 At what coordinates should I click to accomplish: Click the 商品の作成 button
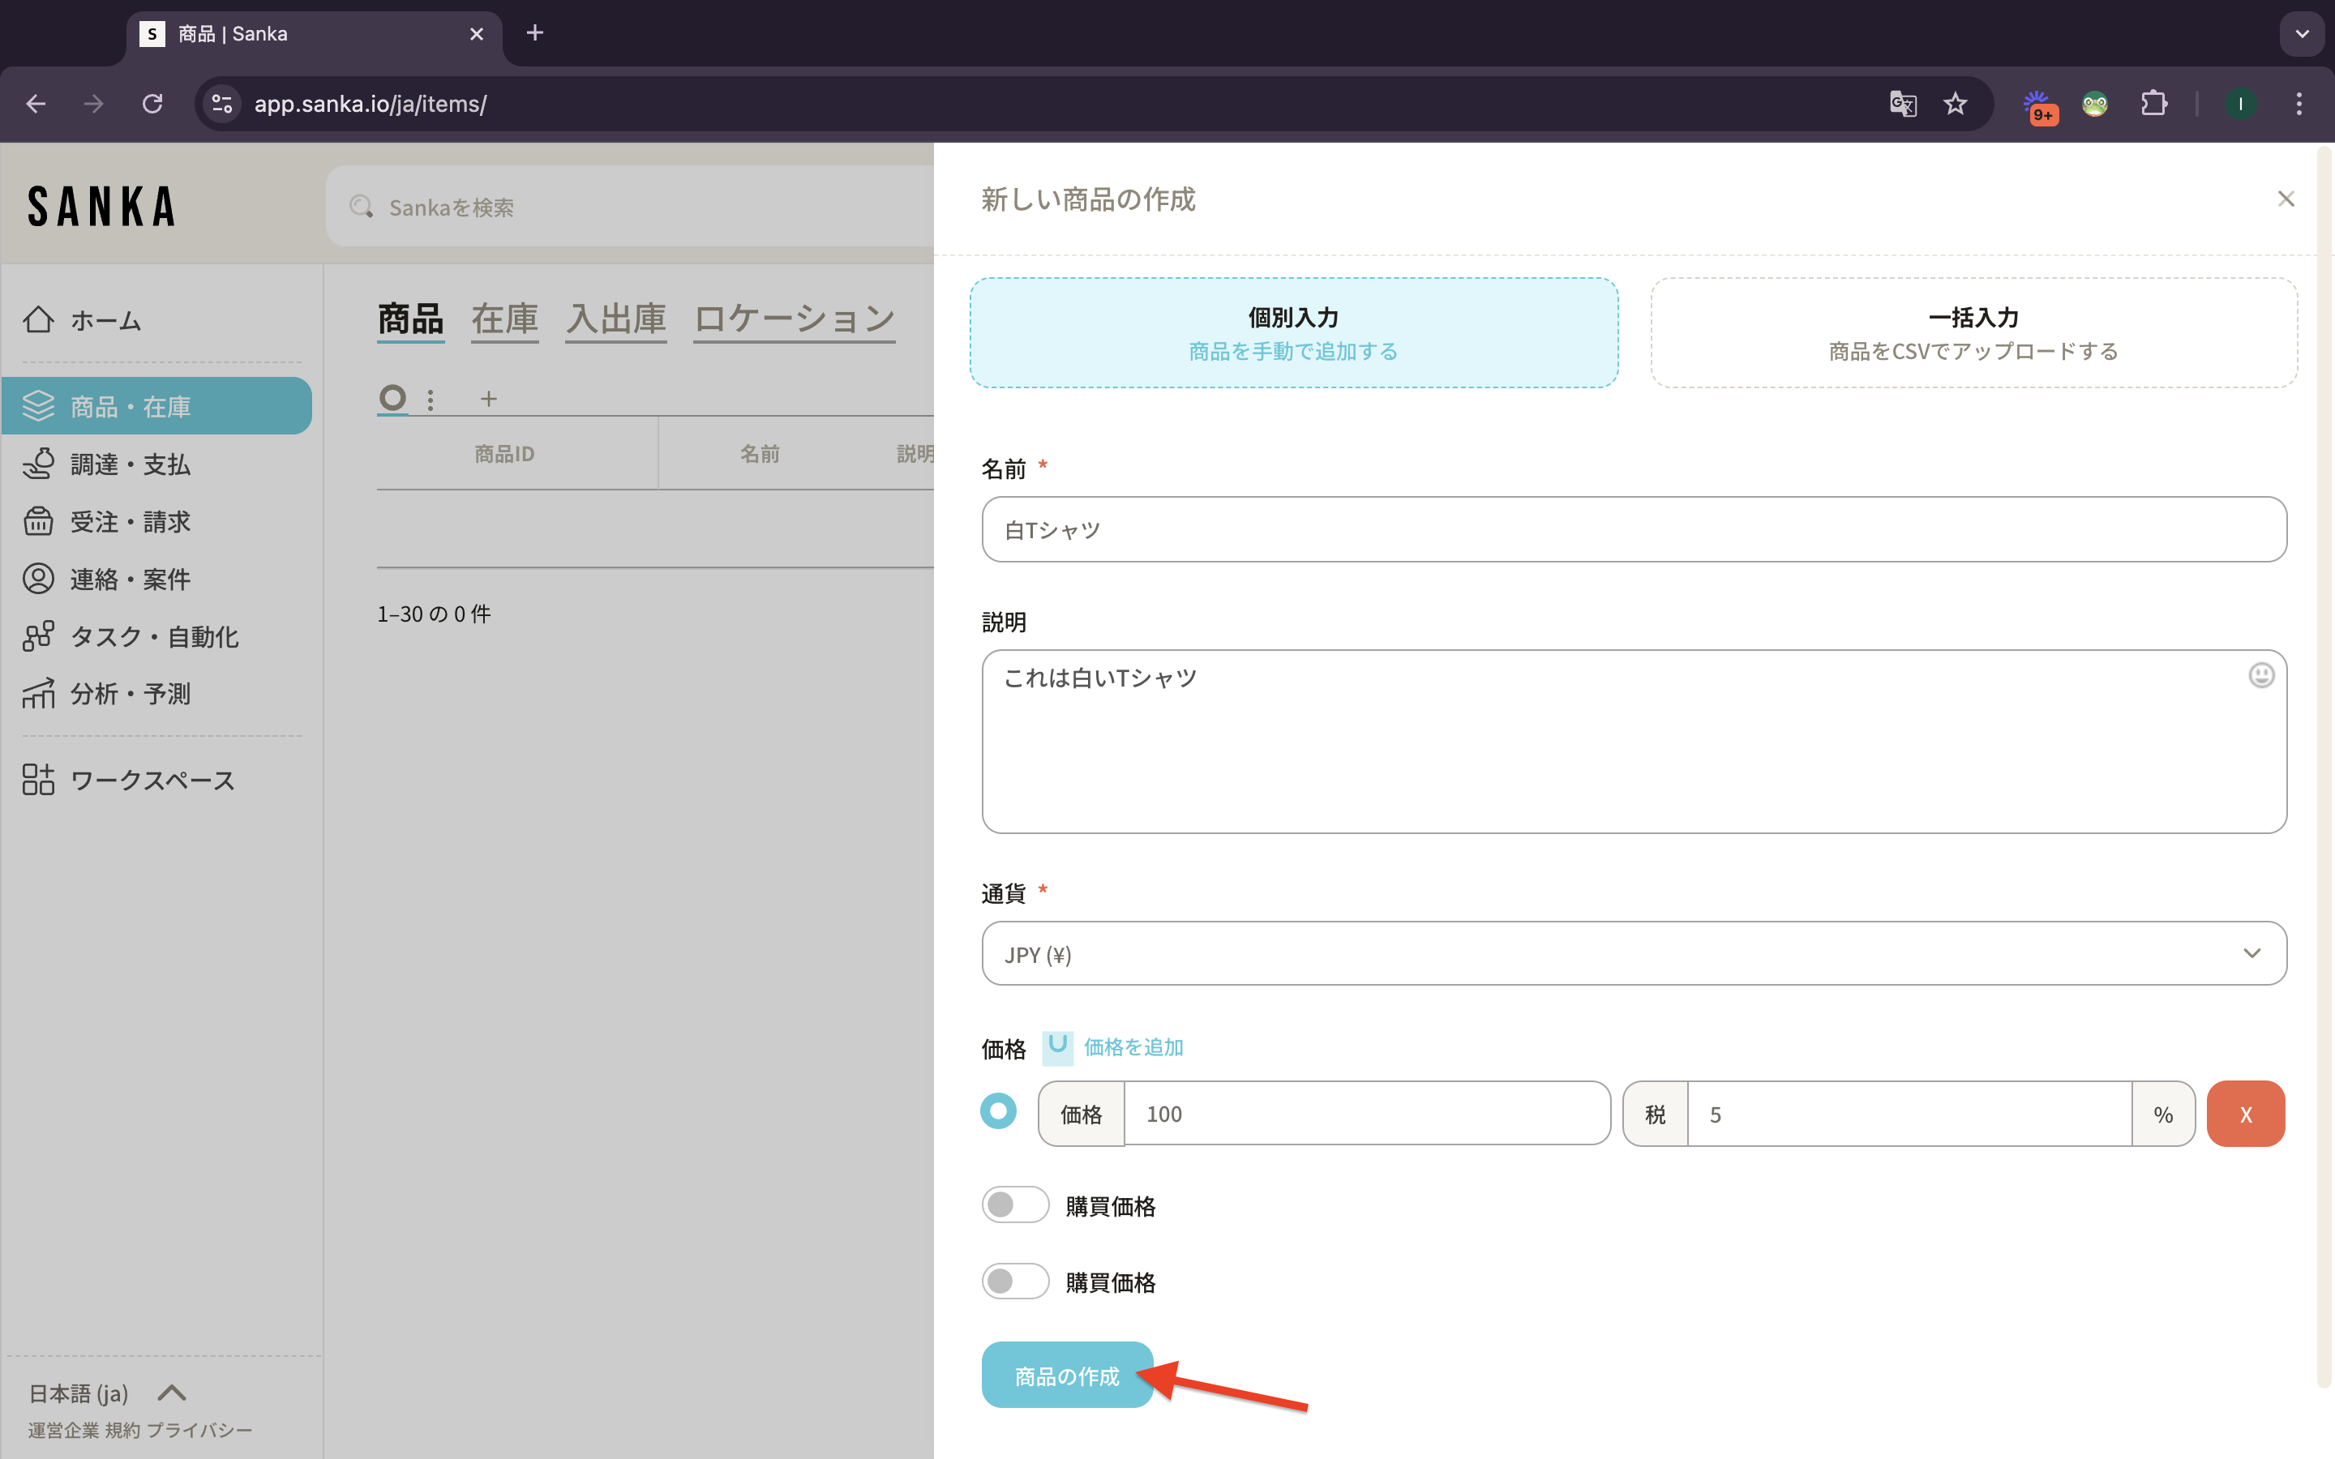click(x=1066, y=1375)
